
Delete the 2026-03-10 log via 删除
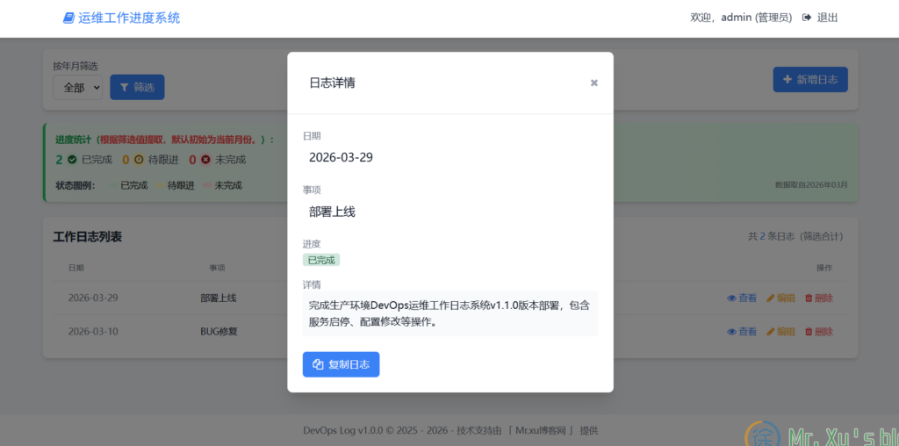(819, 331)
